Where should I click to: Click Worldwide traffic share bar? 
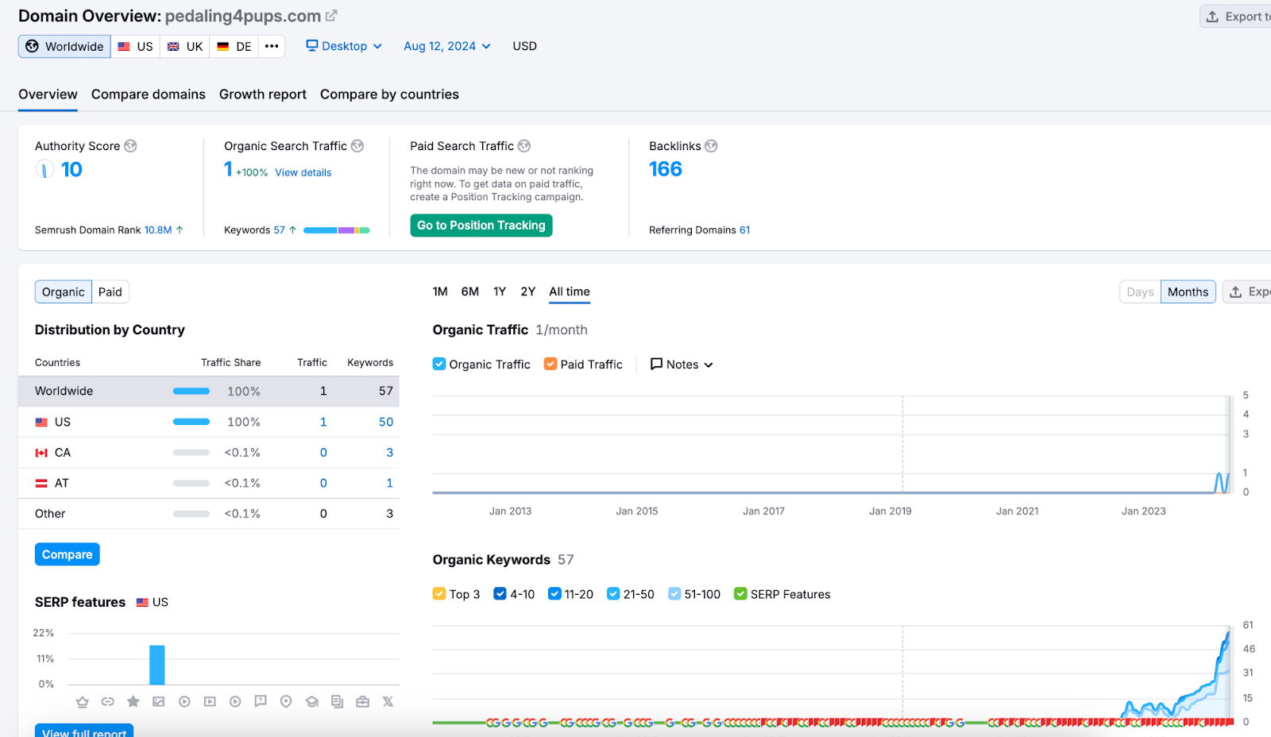coord(191,391)
